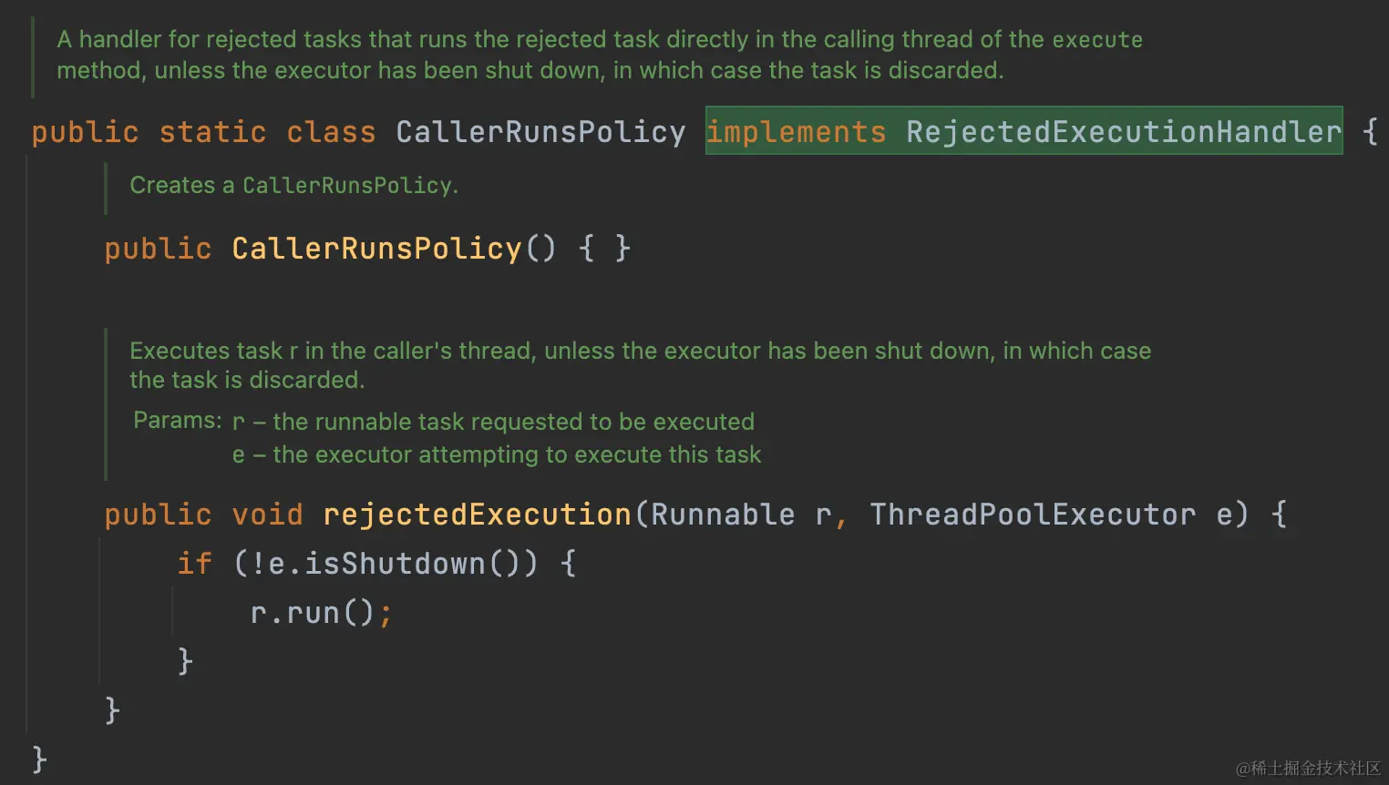Place the cursor on r.run() statement
Image resolution: width=1389 pixels, height=785 pixels.
pyautogui.click(x=322, y=613)
